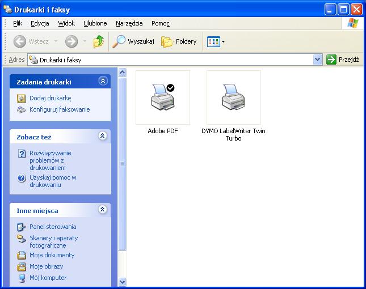The width and height of the screenshot is (366, 289).
Task: Click the Zobacz też header text
Action: click(34, 137)
